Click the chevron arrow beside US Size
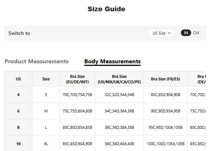This screenshot has height=151, width=214. (x=169, y=33)
